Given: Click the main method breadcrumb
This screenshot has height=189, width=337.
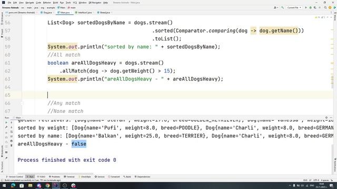Looking at the screenshot, I should (x=72, y=7).
